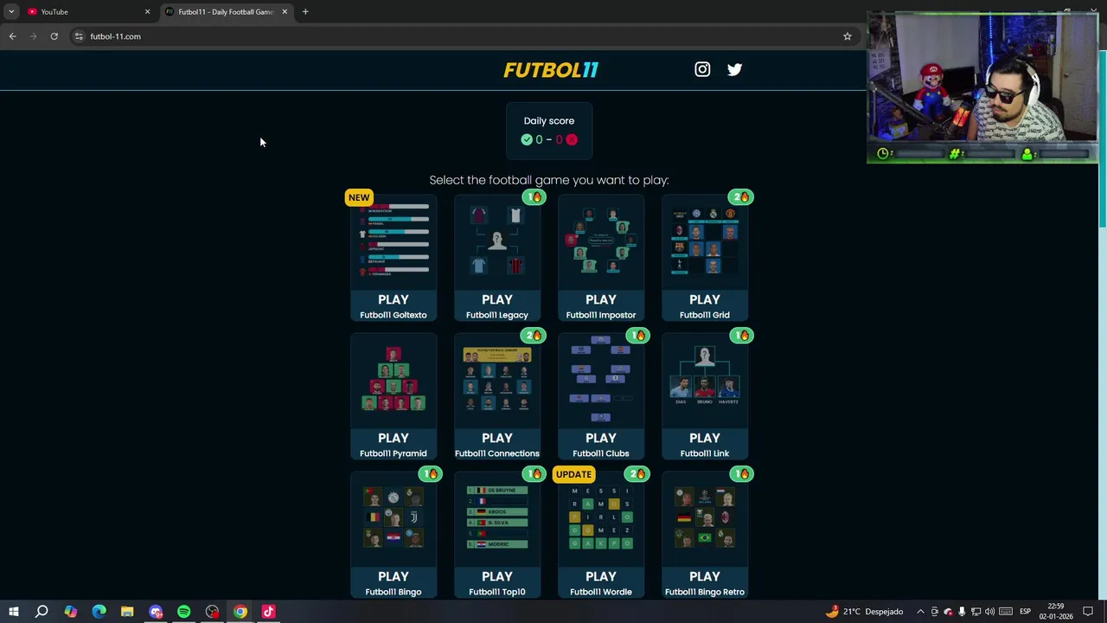Play the Futbol11 Clubs game

601,445
